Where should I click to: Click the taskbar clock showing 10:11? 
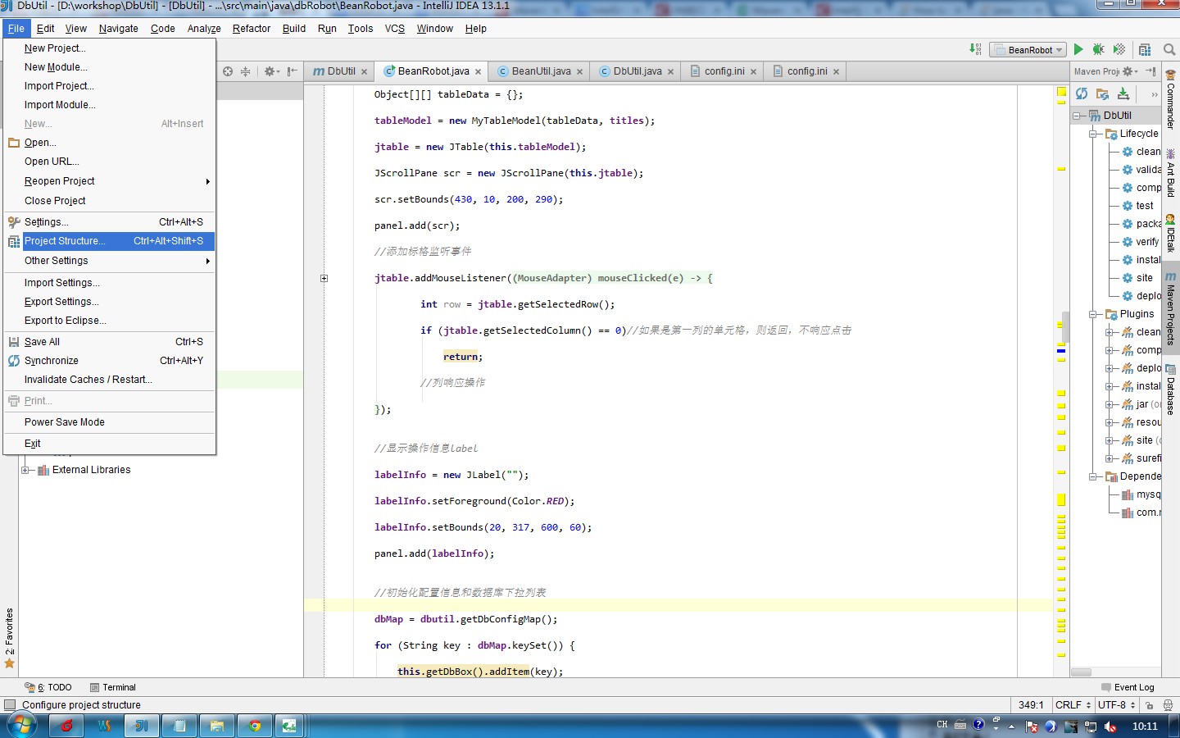click(x=1145, y=726)
